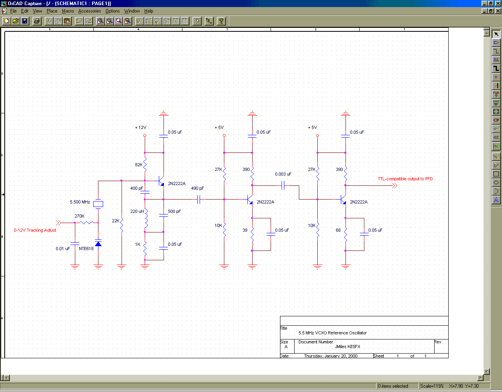Select the Net Alias N1 tool
The height and width of the screenshot is (392, 502).
coord(496,60)
